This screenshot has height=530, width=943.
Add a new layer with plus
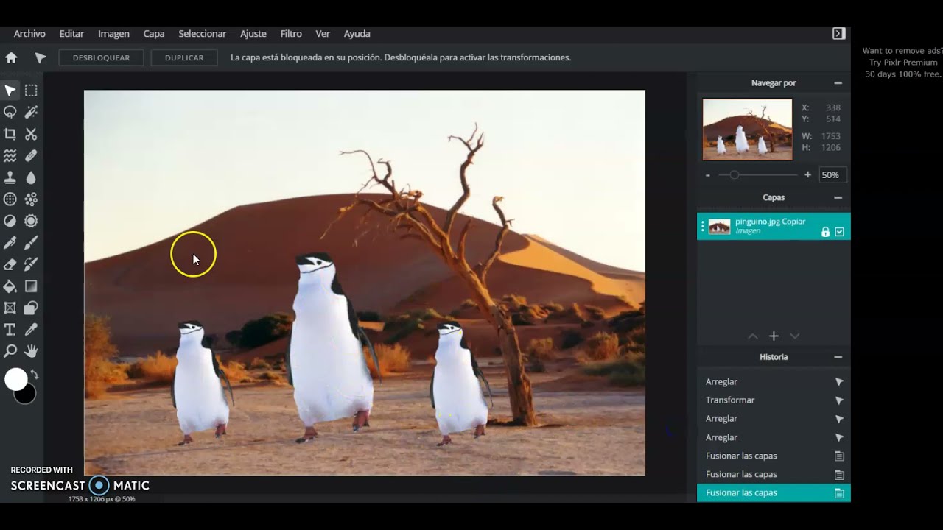pyautogui.click(x=774, y=336)
